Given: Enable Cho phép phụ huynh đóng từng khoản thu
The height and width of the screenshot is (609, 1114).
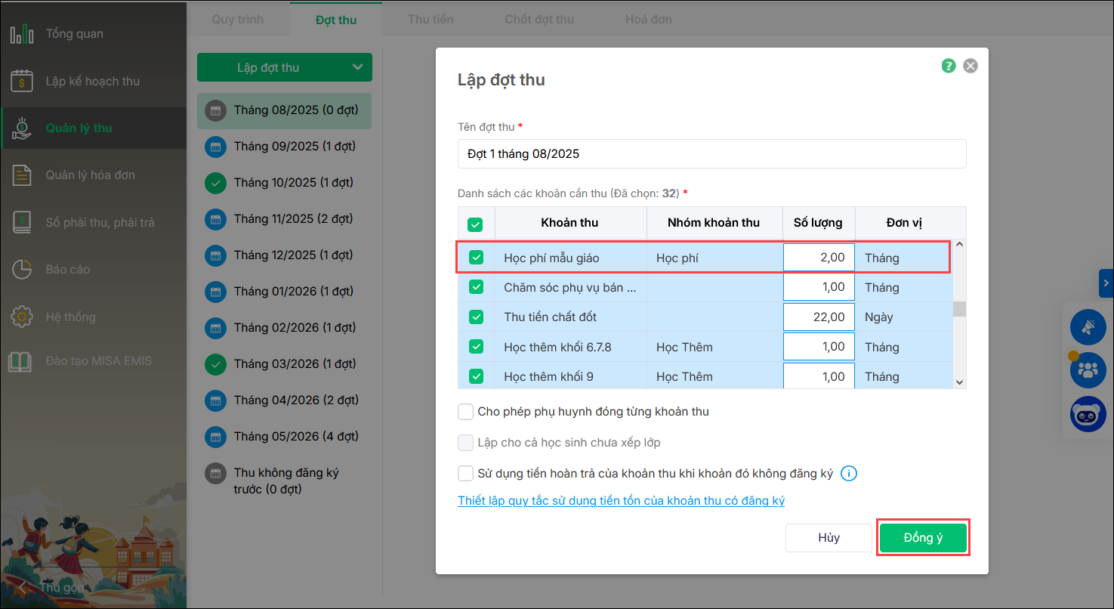Looking at the screenshot, I should point(466,412).
